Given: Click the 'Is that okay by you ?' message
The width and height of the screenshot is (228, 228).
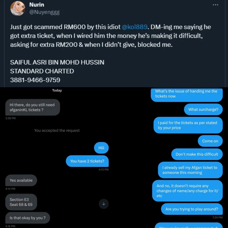Looking at the screenshot, I should [x=27, y=218].
